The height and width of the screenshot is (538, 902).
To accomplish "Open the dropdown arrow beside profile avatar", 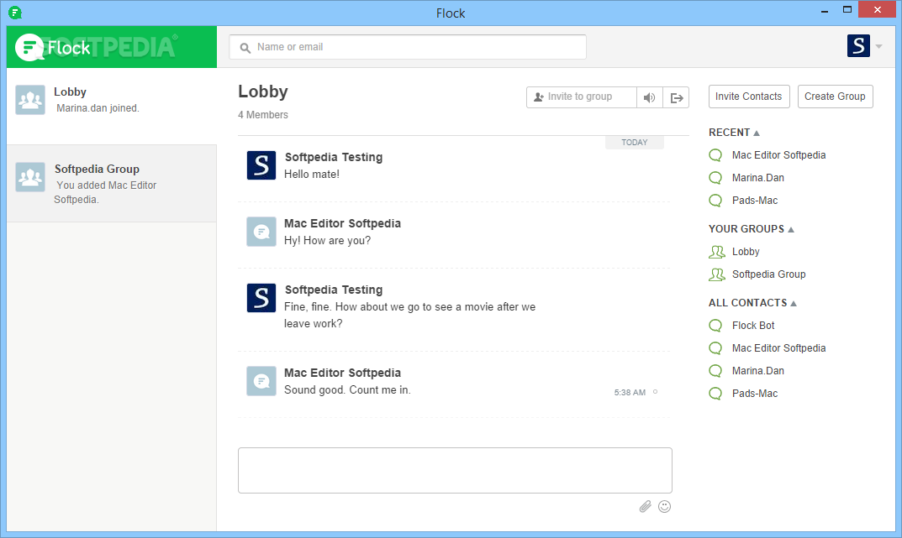I will pyautogui.click(x=879, y=46).
